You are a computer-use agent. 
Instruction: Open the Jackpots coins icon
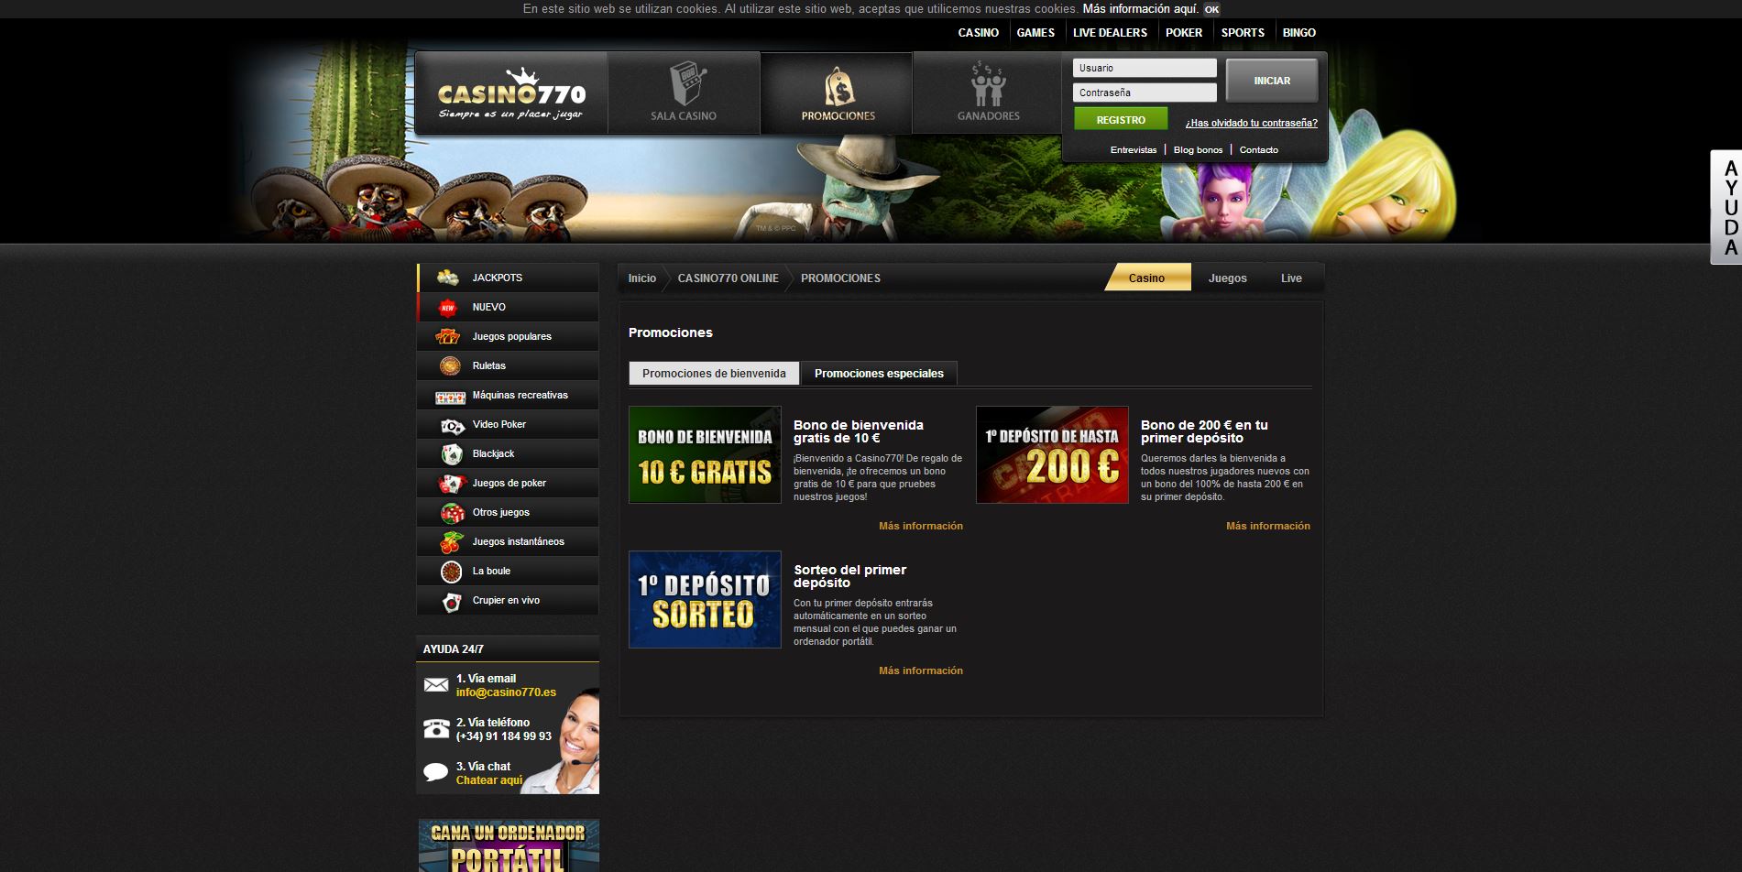[x=447, y=278]
